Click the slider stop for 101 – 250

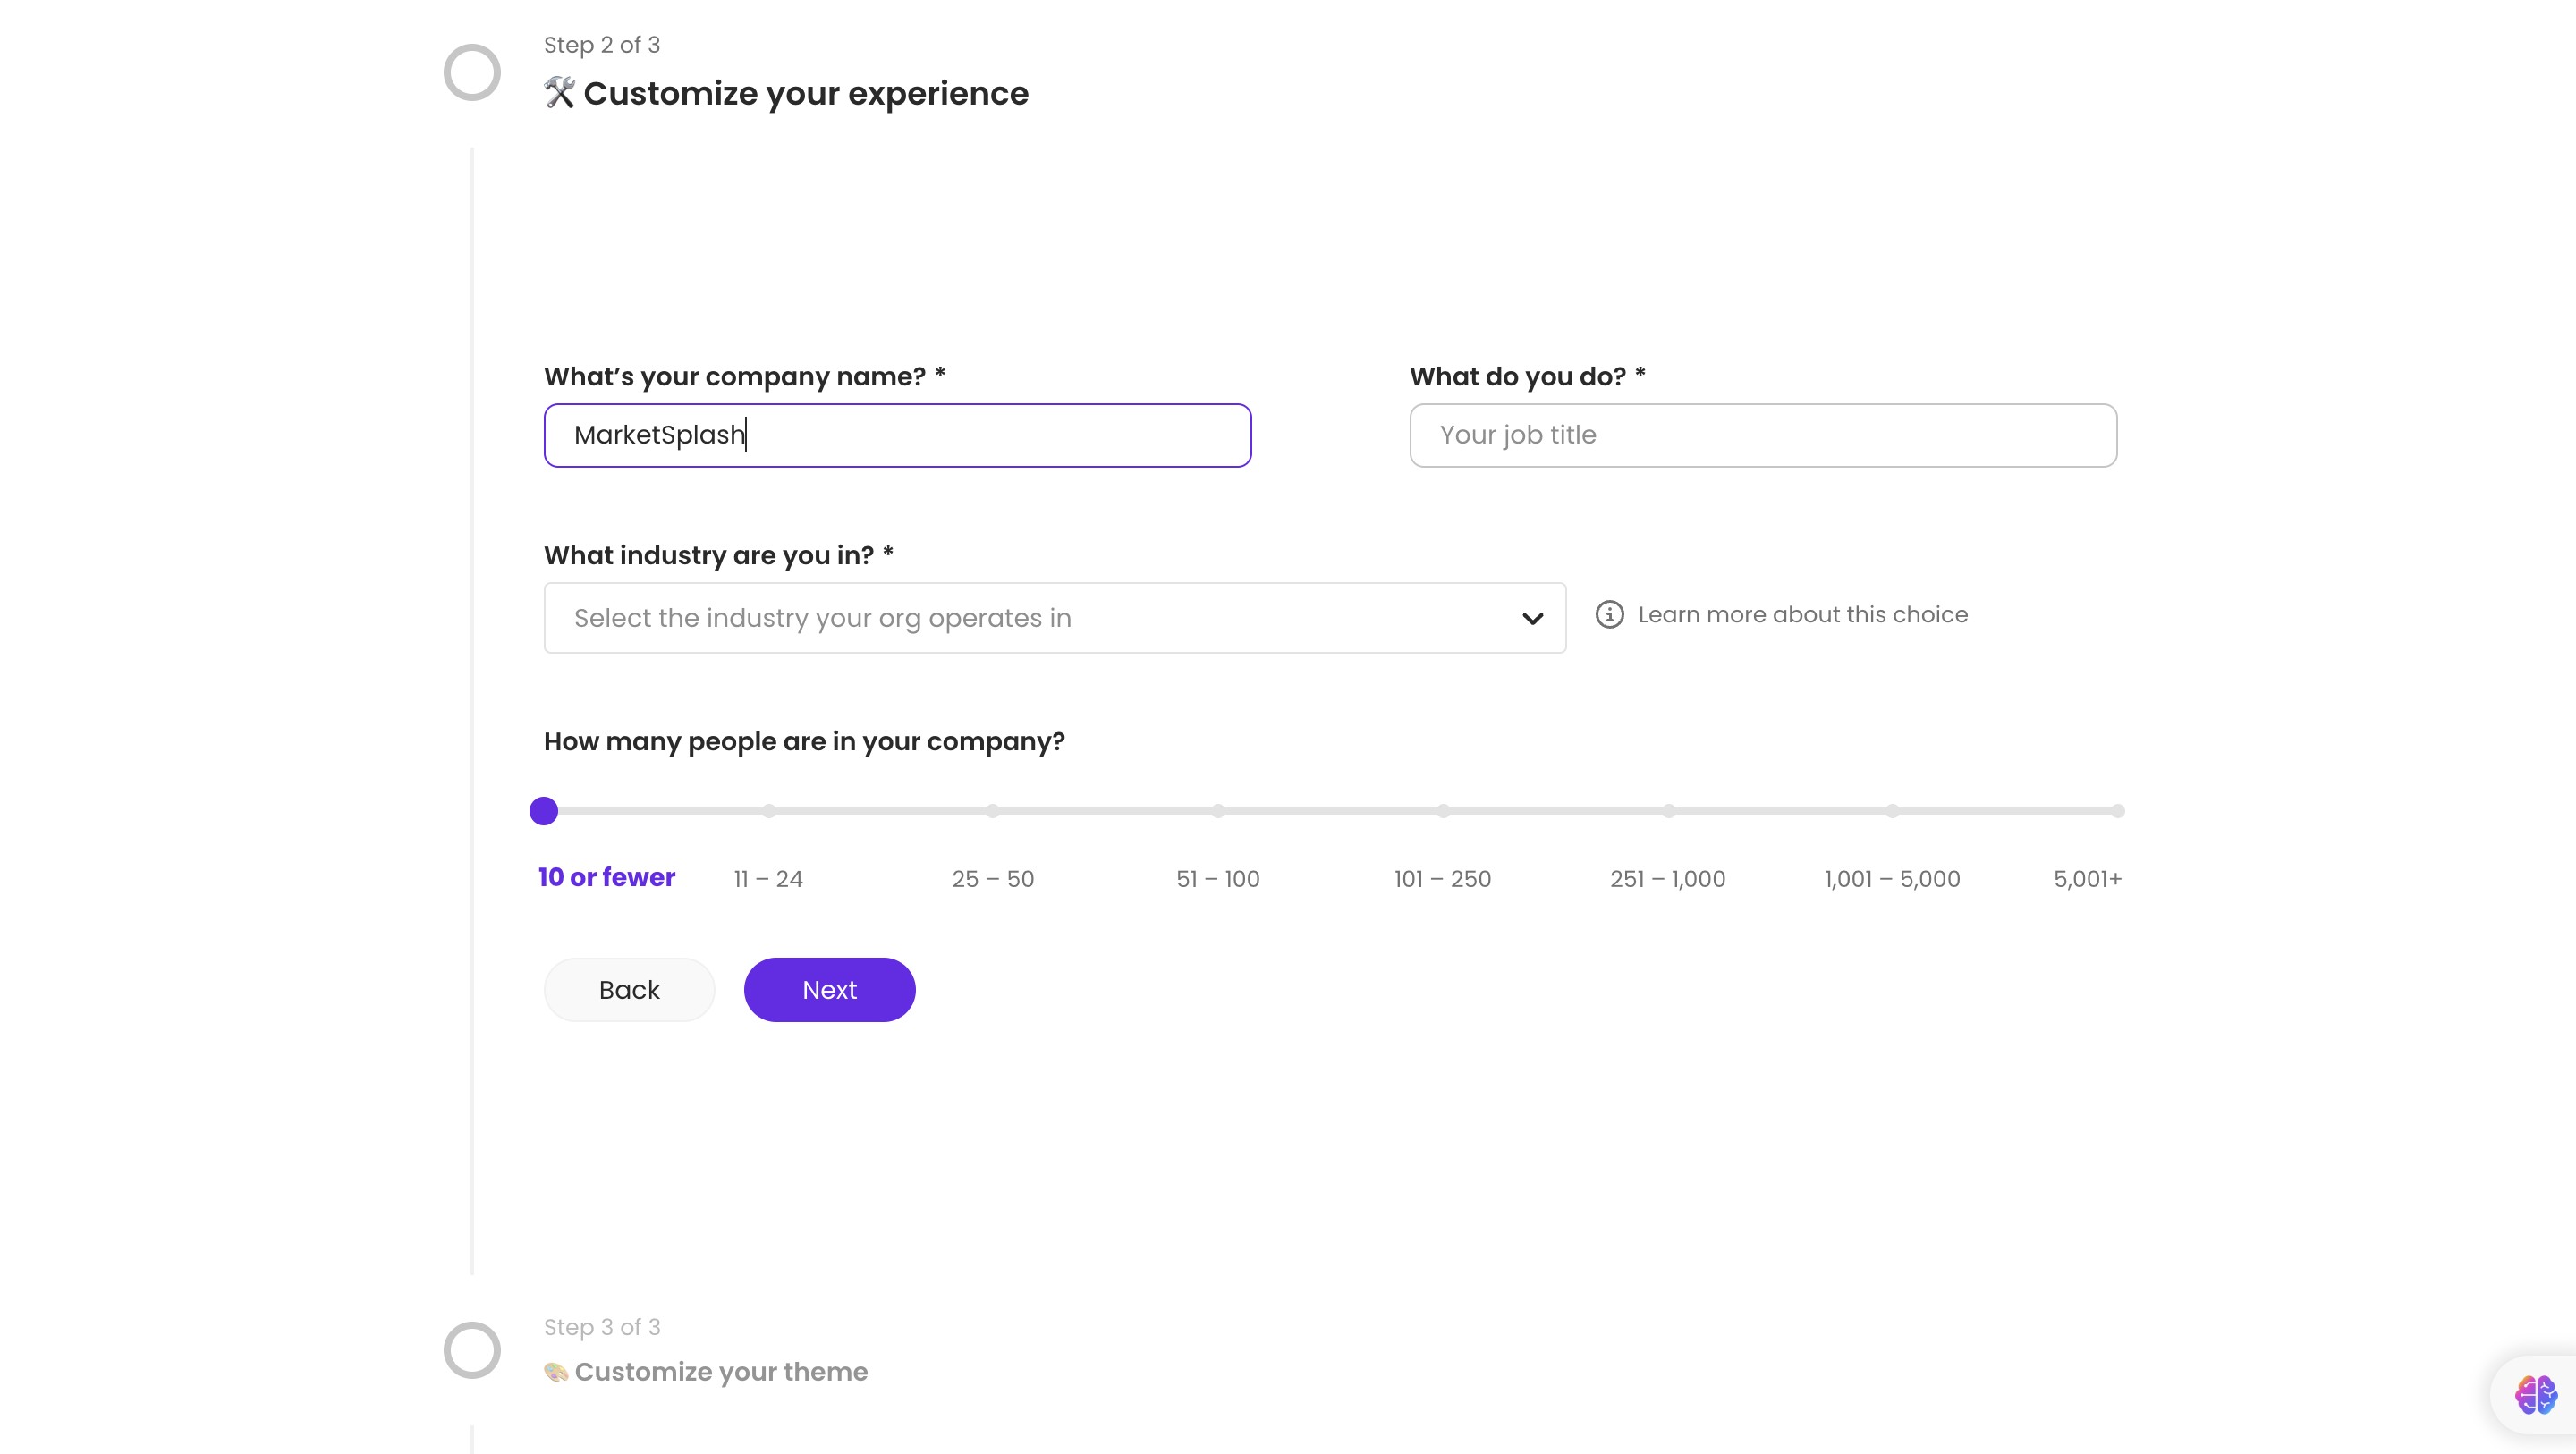click(1443, 811)
